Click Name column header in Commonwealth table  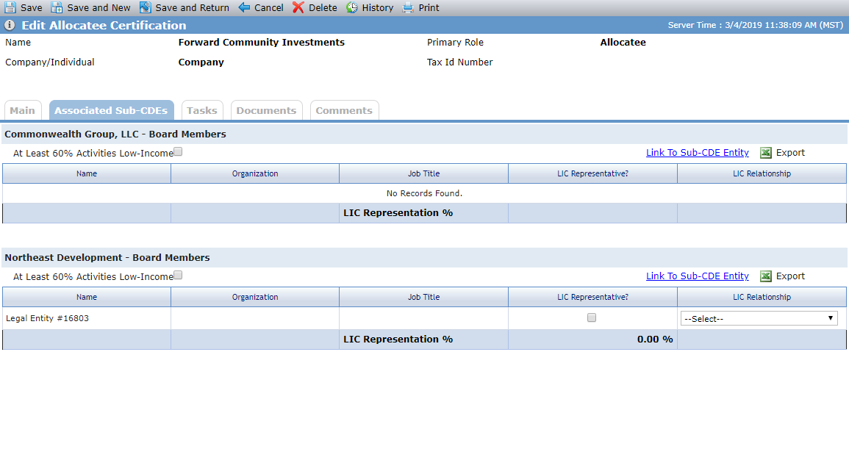87,173
